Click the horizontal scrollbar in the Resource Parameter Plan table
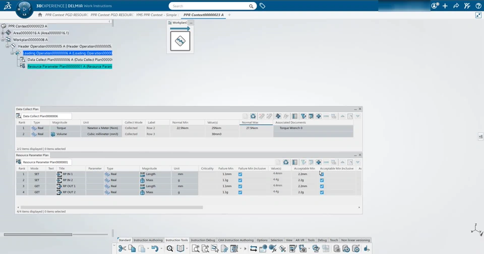This screenshot has height=254, width=484. pyautogui.click(x=112, y=208)
